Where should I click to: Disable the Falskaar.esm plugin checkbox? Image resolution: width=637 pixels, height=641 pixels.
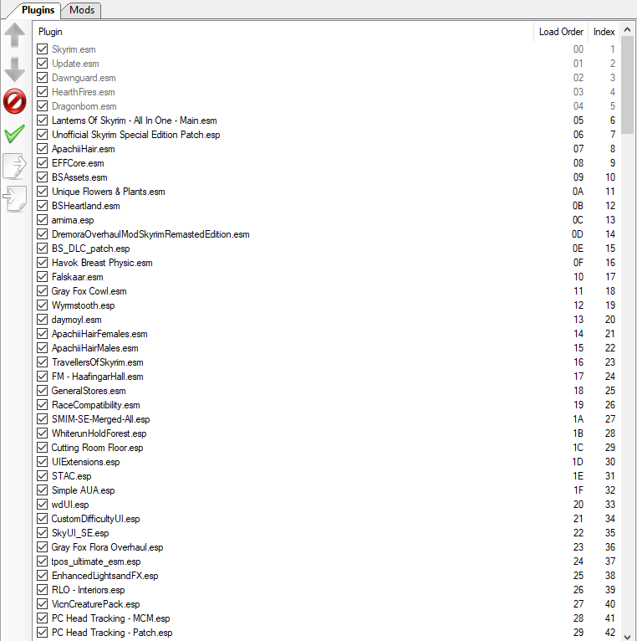tap(43, 277)
